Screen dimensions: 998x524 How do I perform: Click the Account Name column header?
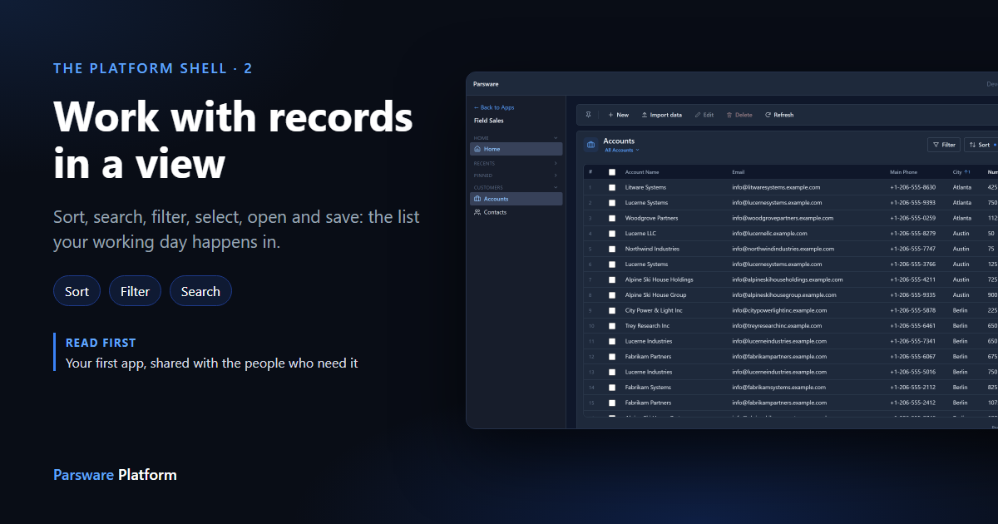(x=642, y=172)
